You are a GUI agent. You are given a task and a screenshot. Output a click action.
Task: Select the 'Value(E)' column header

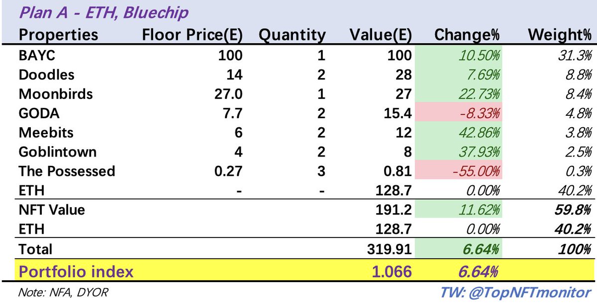[x=381, y=35]
